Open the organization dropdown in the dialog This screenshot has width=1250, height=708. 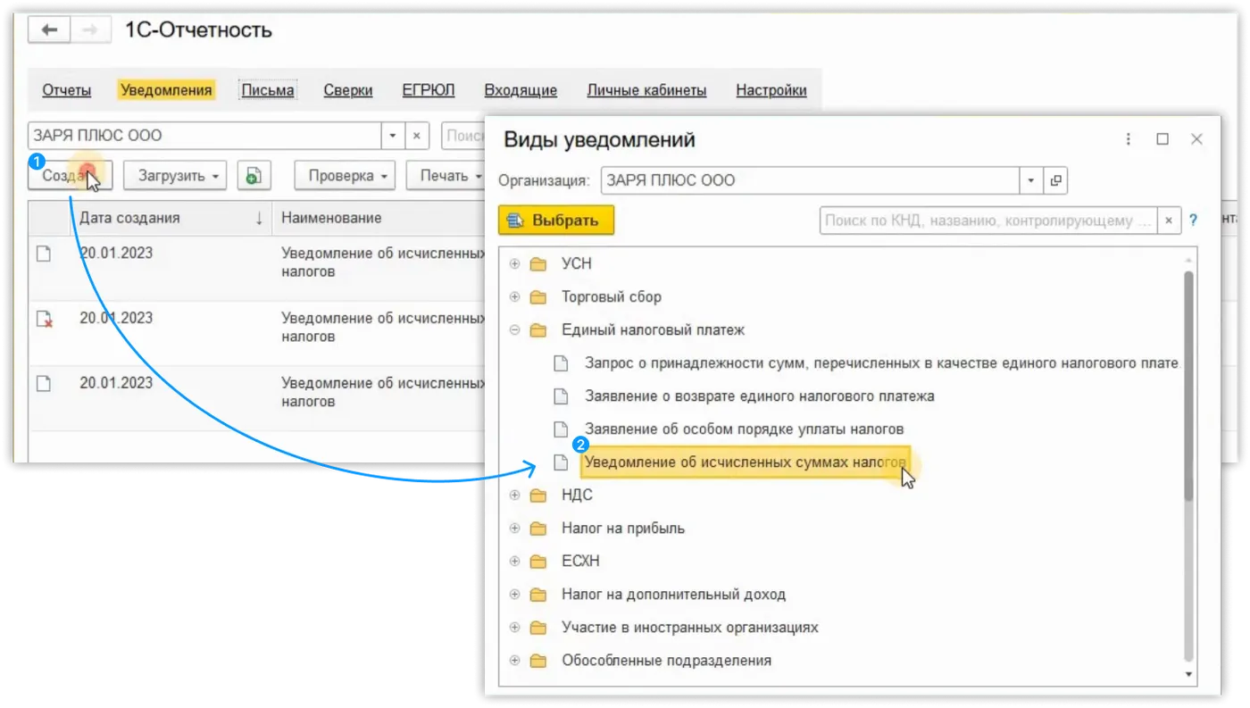1031,180
